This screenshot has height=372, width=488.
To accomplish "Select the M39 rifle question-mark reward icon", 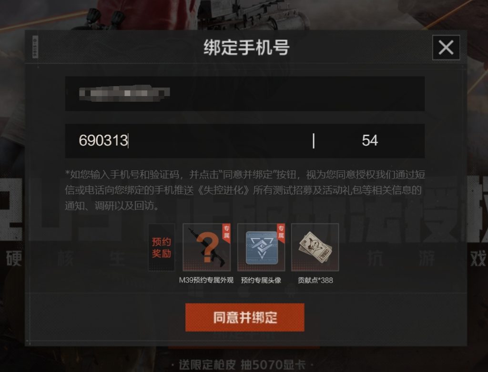I will click(x=206, y=247).
